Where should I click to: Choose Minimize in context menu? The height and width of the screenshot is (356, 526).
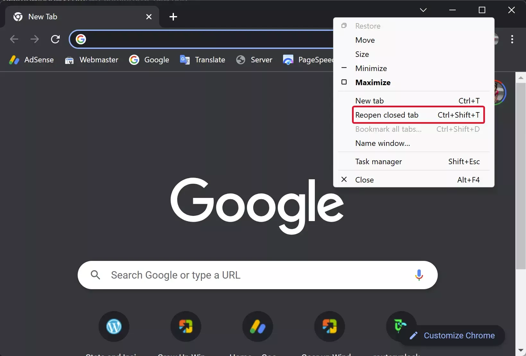414,68
